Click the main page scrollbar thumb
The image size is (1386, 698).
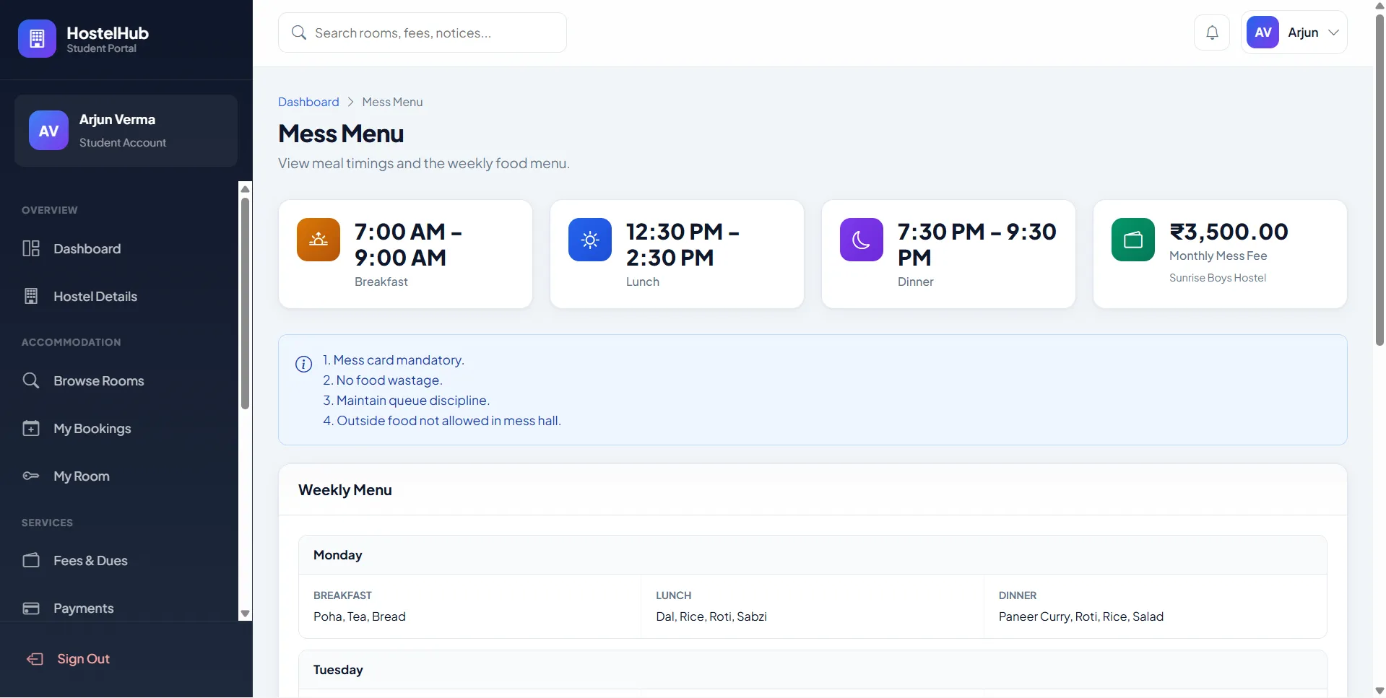pos(1379,180)
